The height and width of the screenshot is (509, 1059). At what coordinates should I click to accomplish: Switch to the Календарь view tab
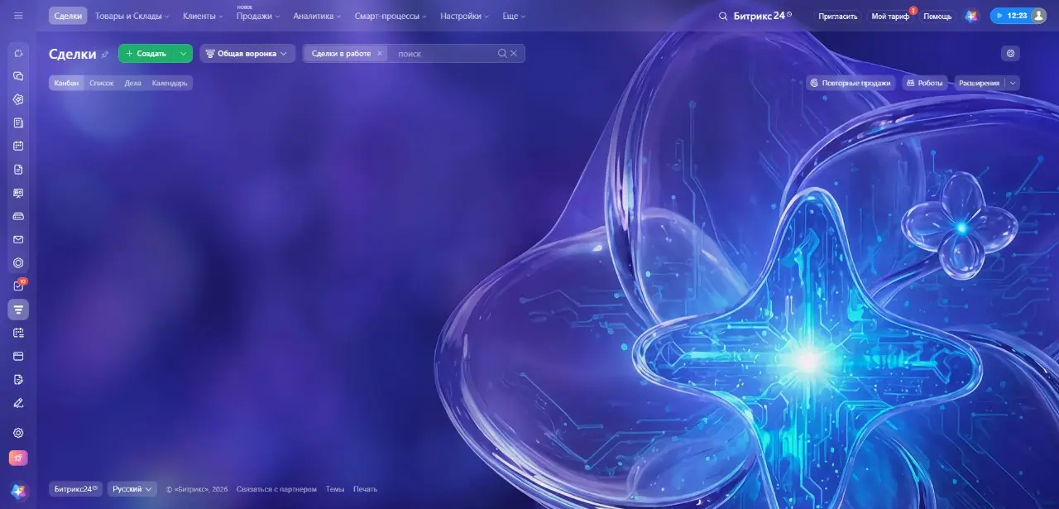(170, 83)
